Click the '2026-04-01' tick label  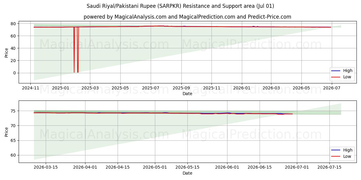click(x=85, y=167)
